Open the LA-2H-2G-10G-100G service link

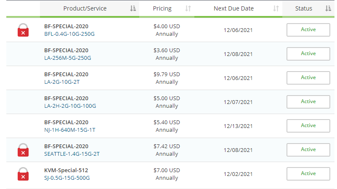click(x=70, y=106)
